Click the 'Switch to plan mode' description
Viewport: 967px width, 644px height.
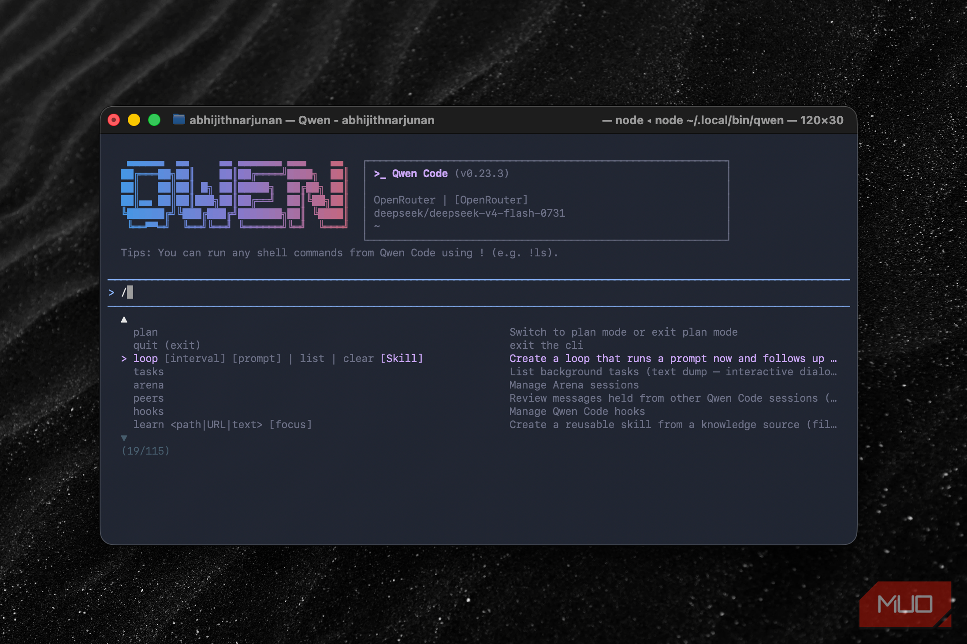624,332
